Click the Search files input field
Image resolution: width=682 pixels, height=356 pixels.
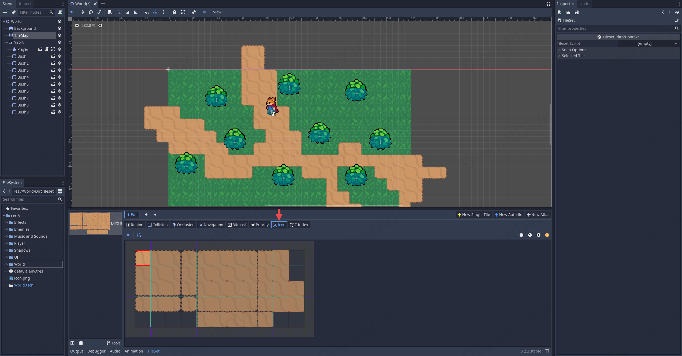(29, 199)
